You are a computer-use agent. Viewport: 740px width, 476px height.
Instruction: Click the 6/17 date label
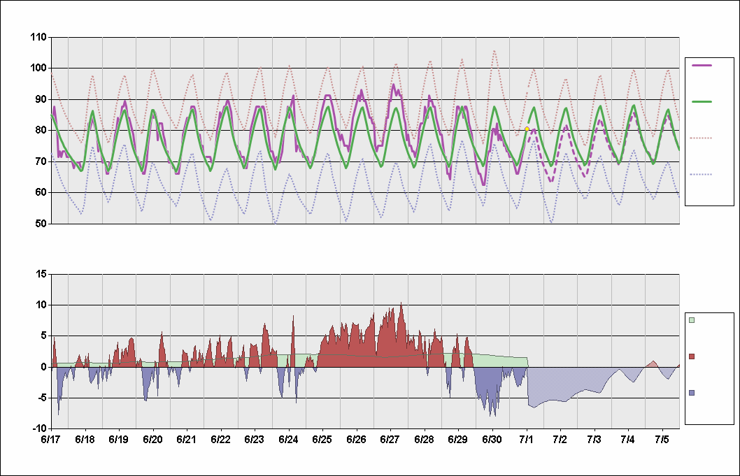51,440
